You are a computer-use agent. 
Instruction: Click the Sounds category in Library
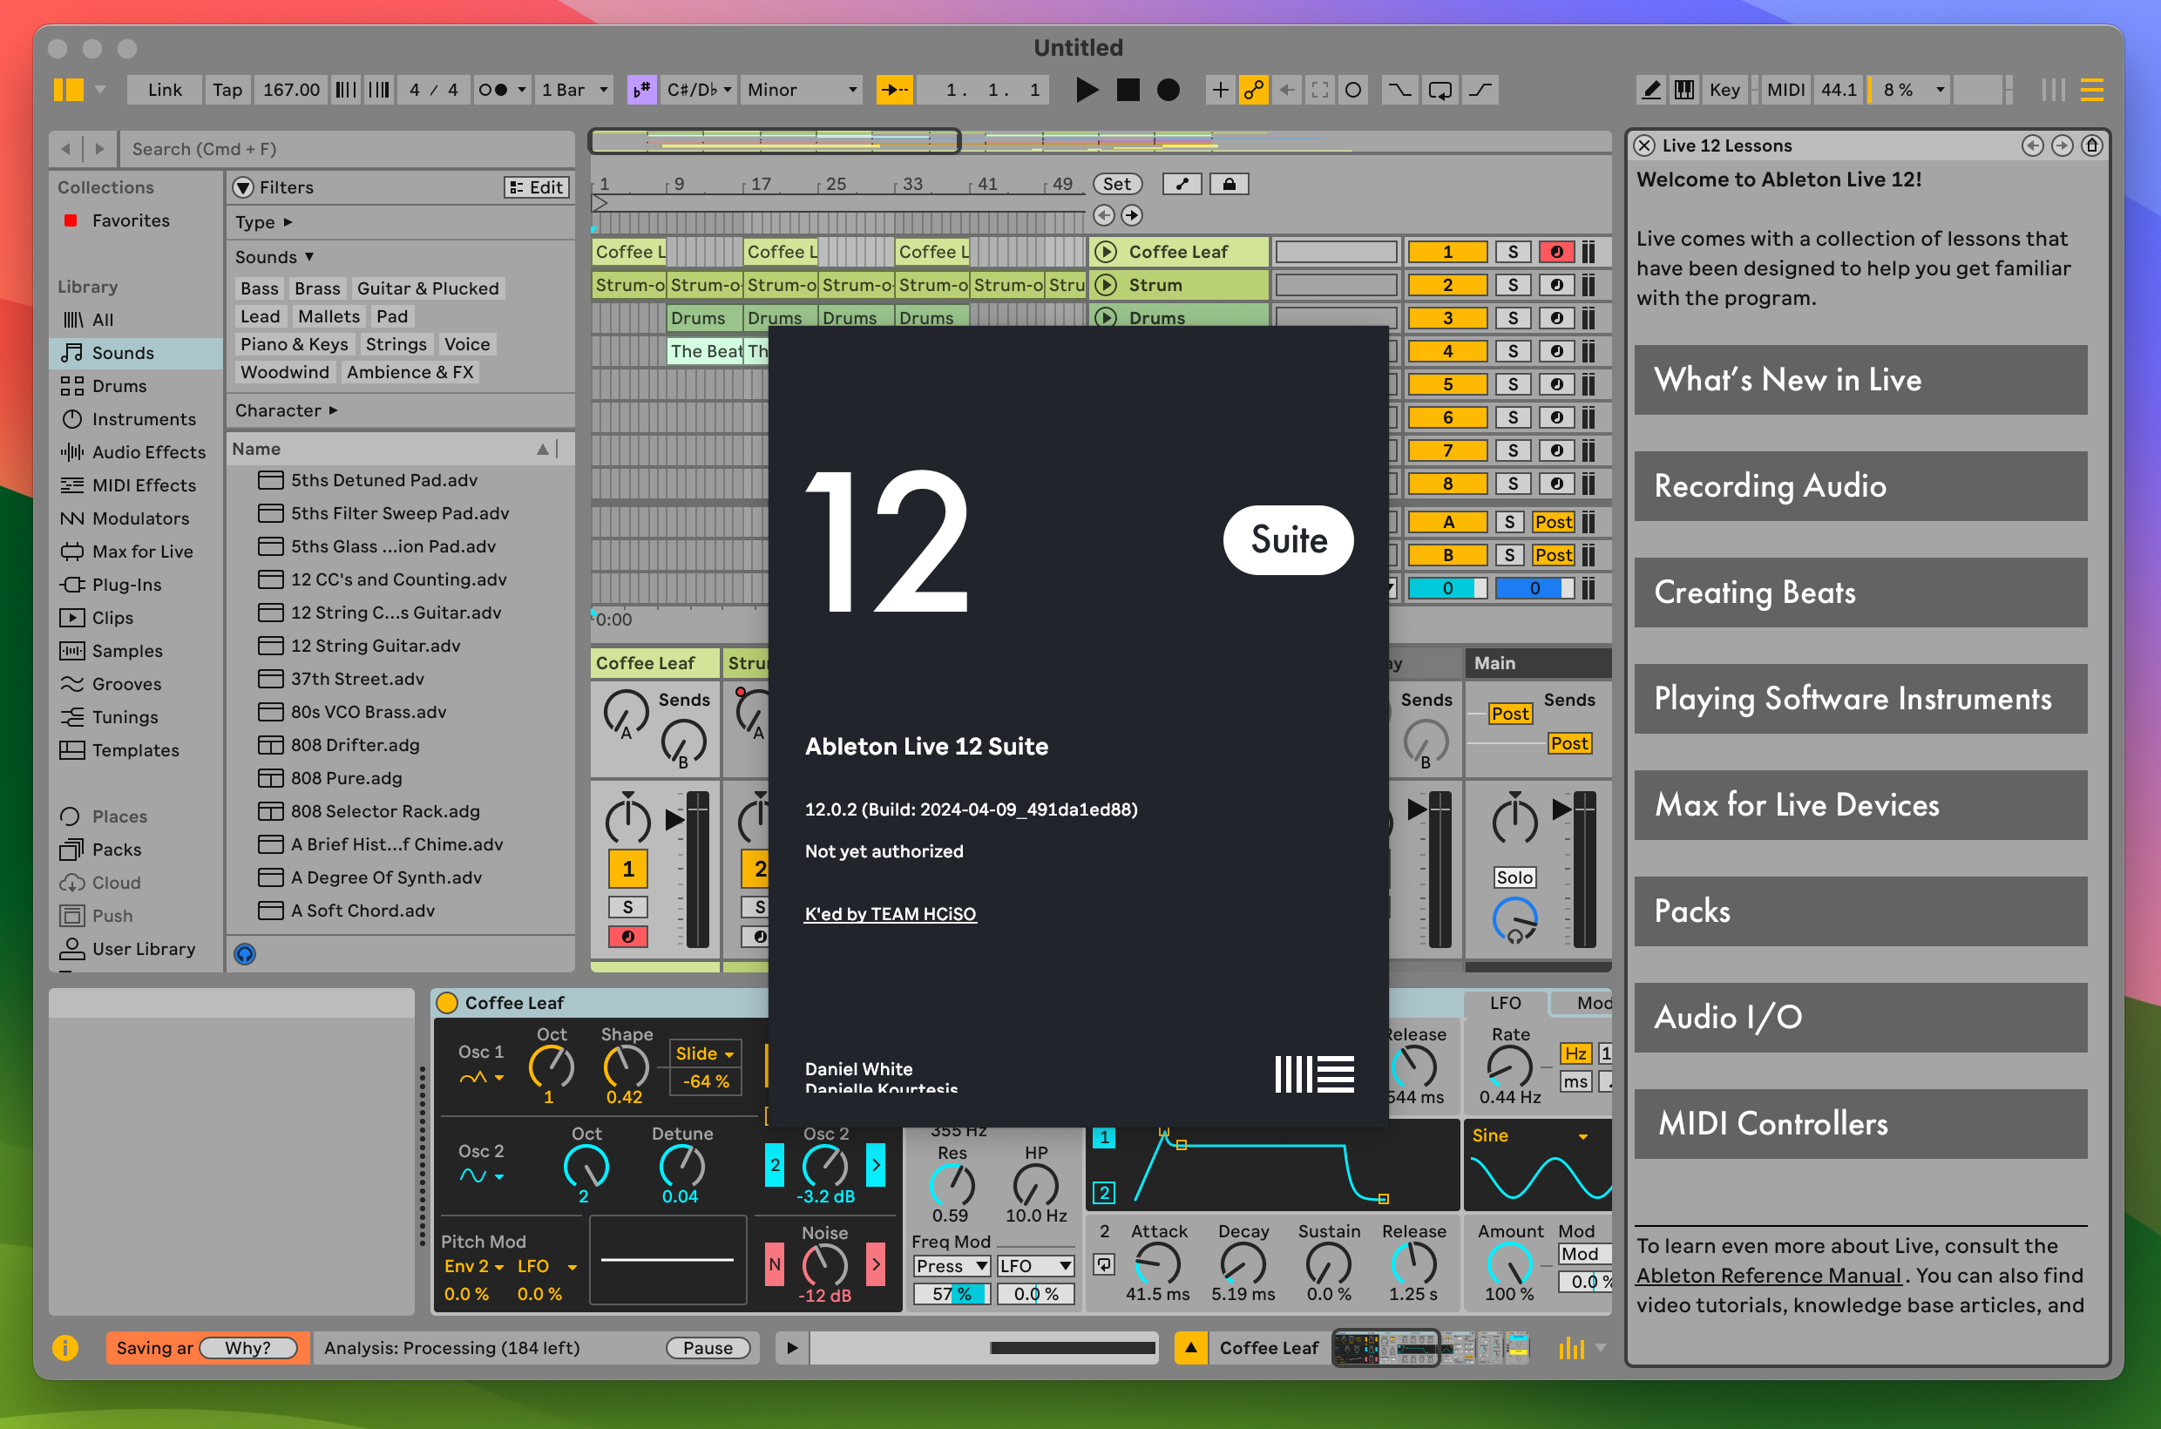[125, 354]
